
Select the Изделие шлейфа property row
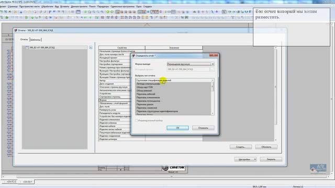[122, 139]
